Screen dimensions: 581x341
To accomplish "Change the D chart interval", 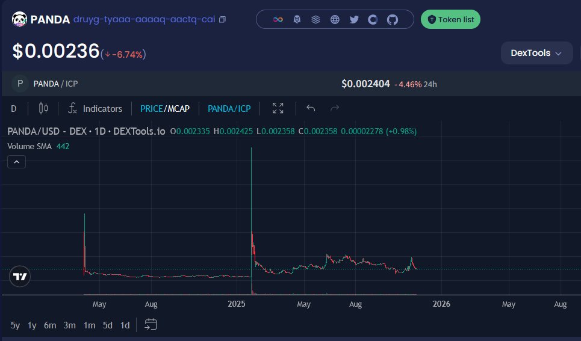I will 14,108.
